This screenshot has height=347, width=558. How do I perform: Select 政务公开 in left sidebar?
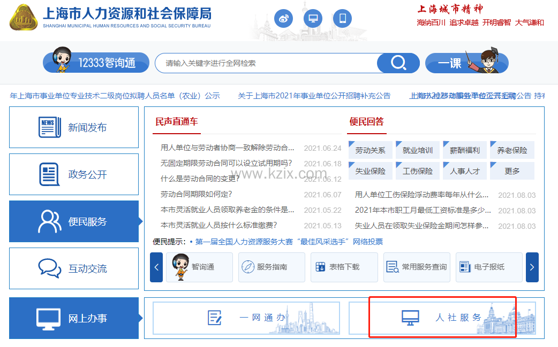74,174
